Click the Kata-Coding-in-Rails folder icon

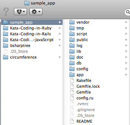click(x=6, y=34)
